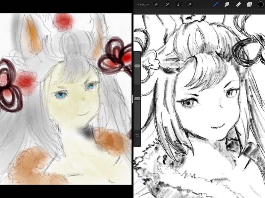Select the Smudge tool
The width and height of the screenshot is (265, 198).
(x=227, y=4)
